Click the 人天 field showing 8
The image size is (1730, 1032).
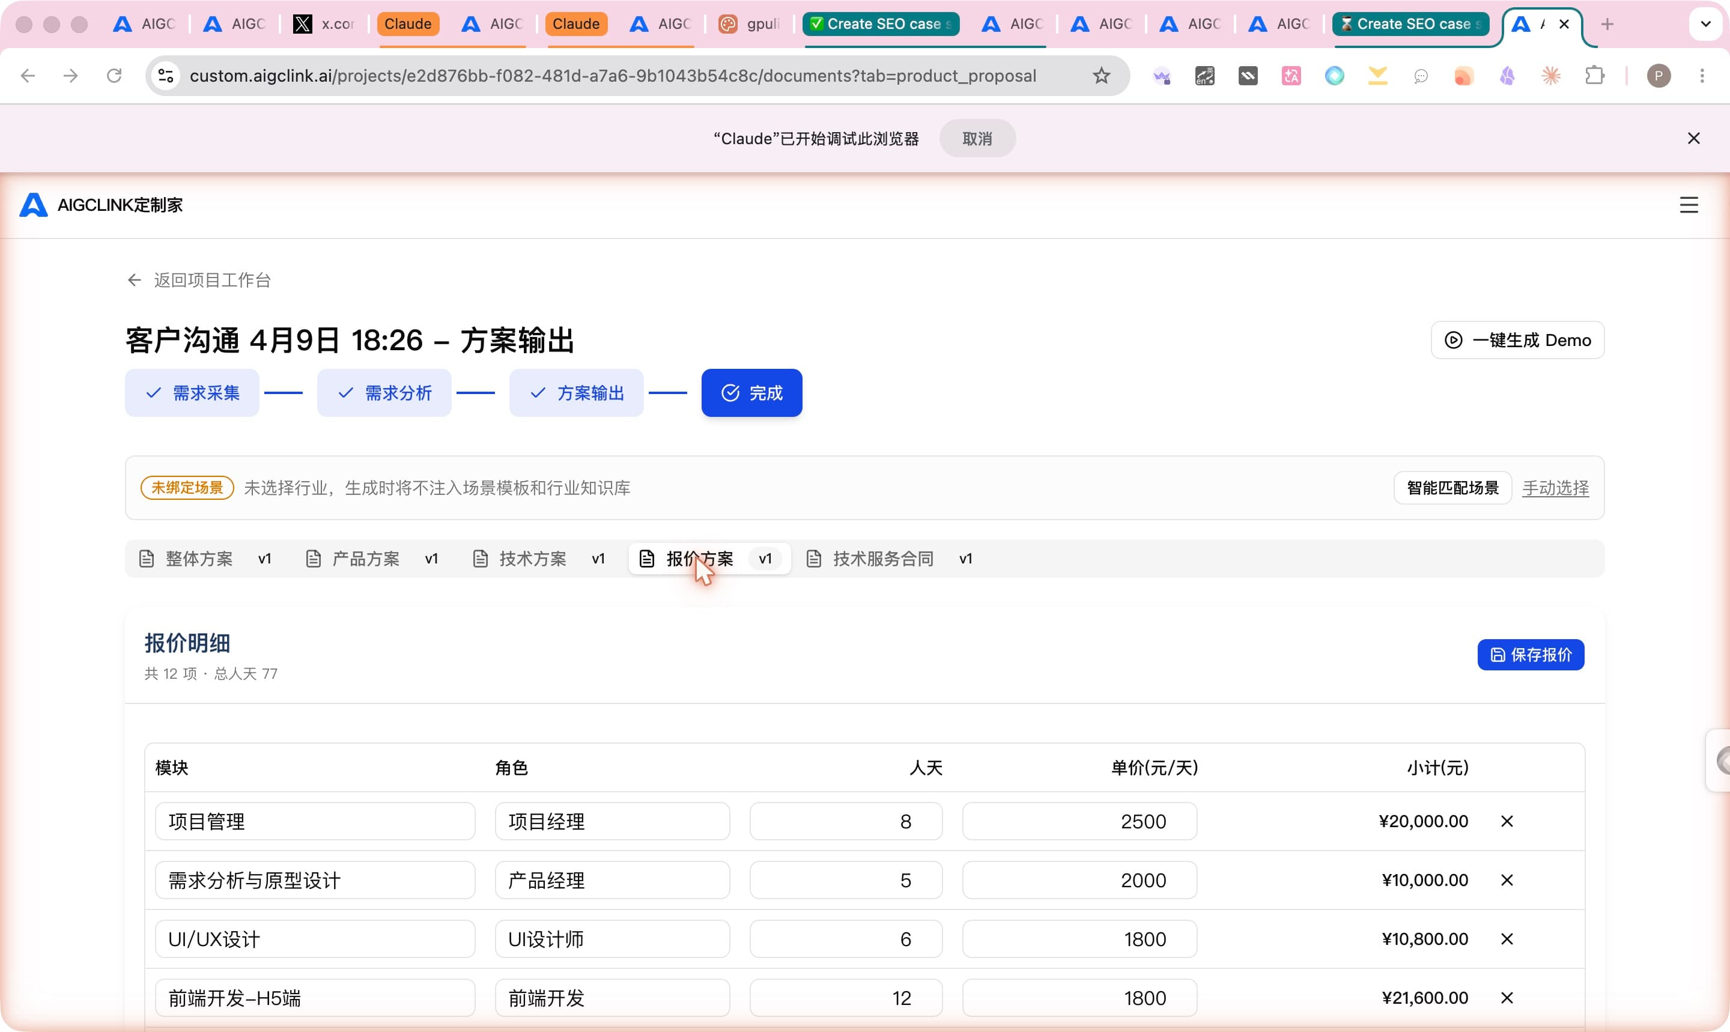[x=846, y=821]
